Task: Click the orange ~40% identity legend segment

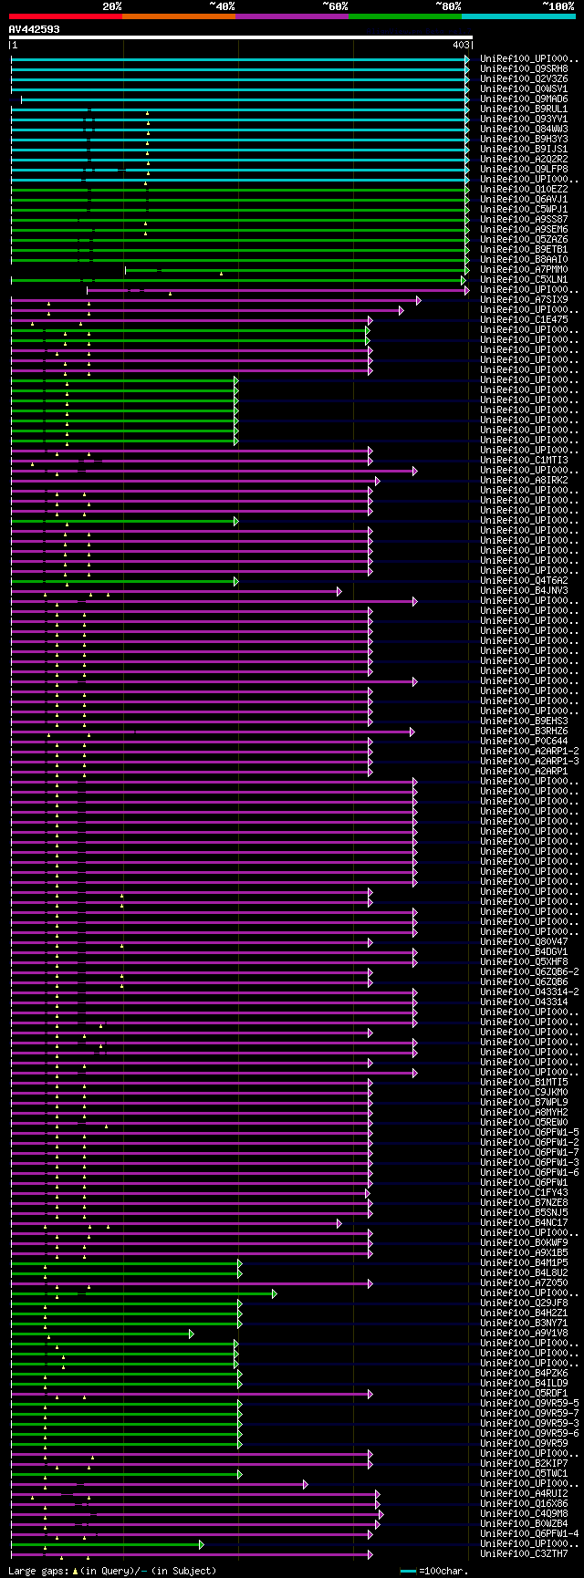Action: tap(179, 16)
